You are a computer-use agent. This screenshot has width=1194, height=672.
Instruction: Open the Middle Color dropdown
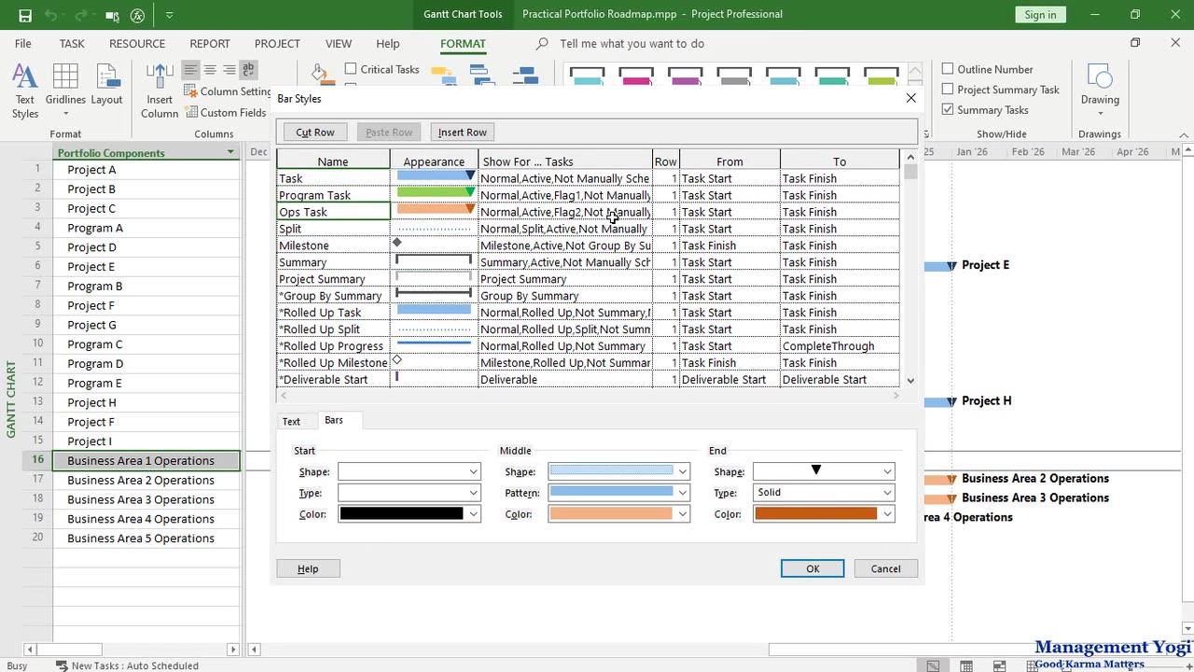[683, 514]
